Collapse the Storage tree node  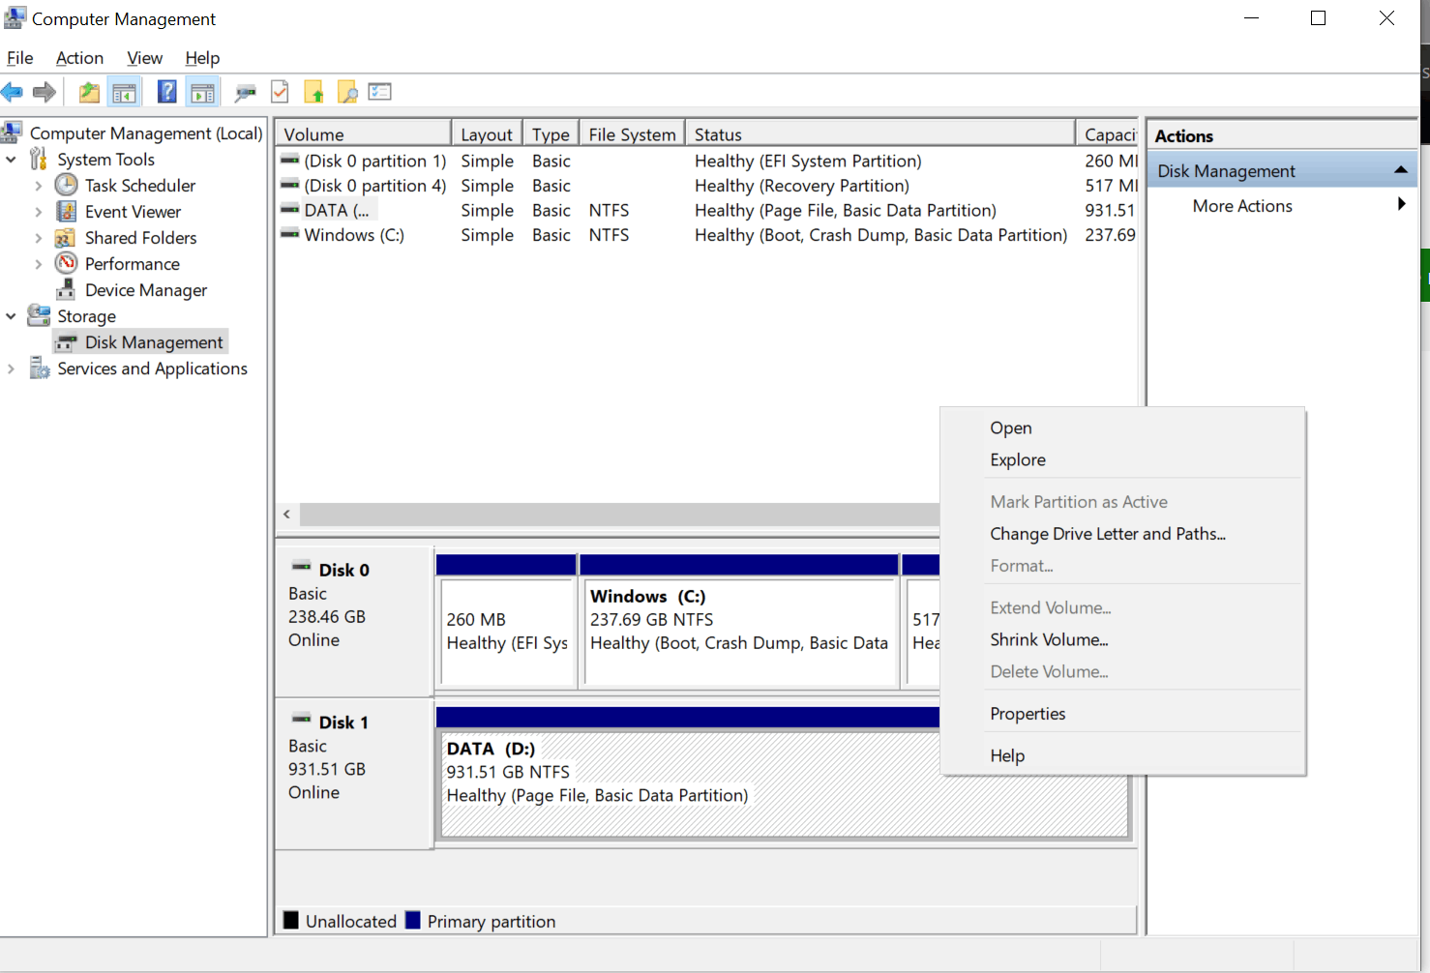11,315
